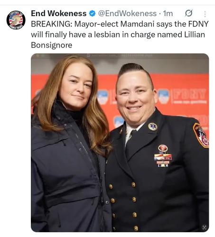
Task: Open the BREAKING tweet text
Action: (x=120, y=35)
